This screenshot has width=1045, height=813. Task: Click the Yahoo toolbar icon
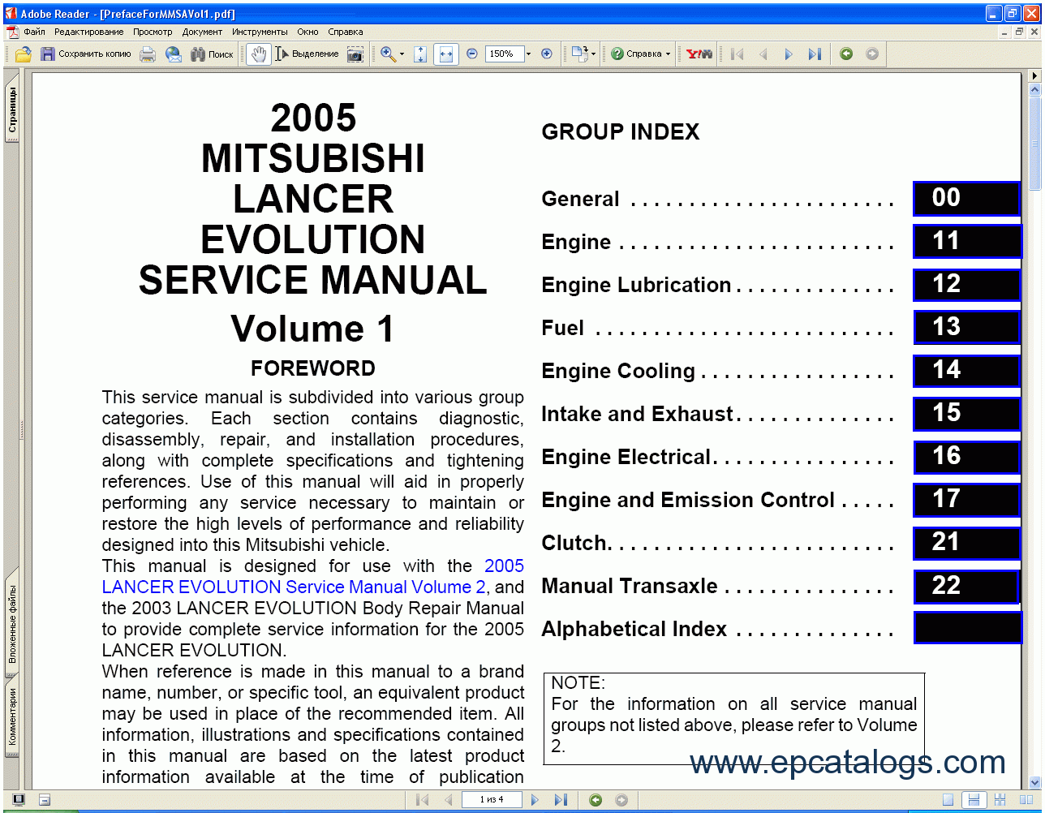(699, 54)
